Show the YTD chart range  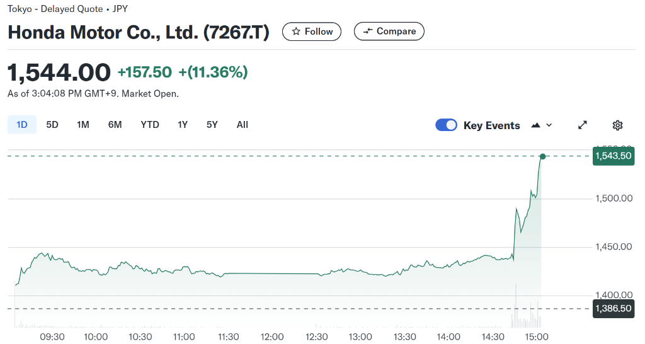pos(150,125)
